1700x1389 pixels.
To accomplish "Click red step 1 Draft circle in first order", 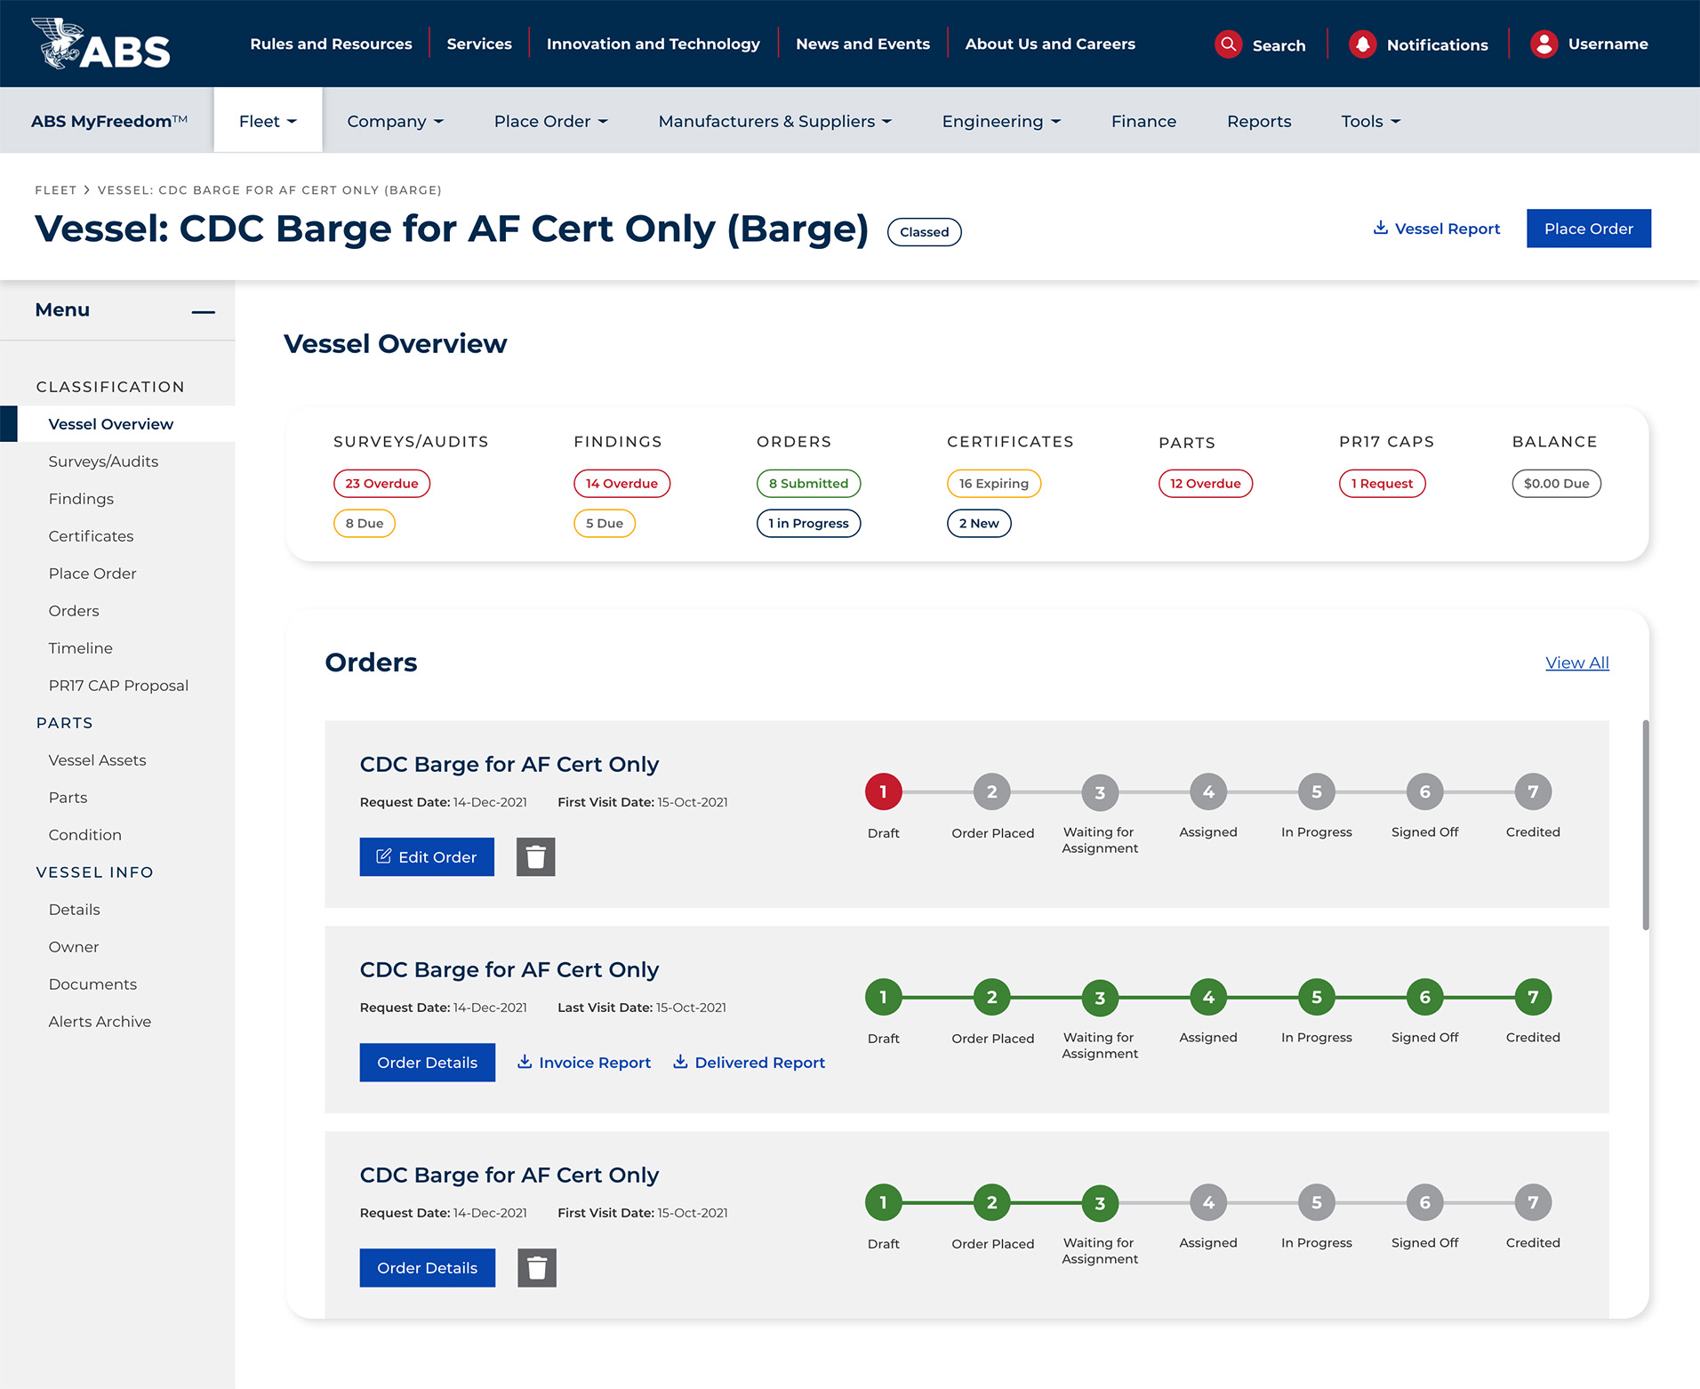I will pyautogui.click(x=883, y=791).
